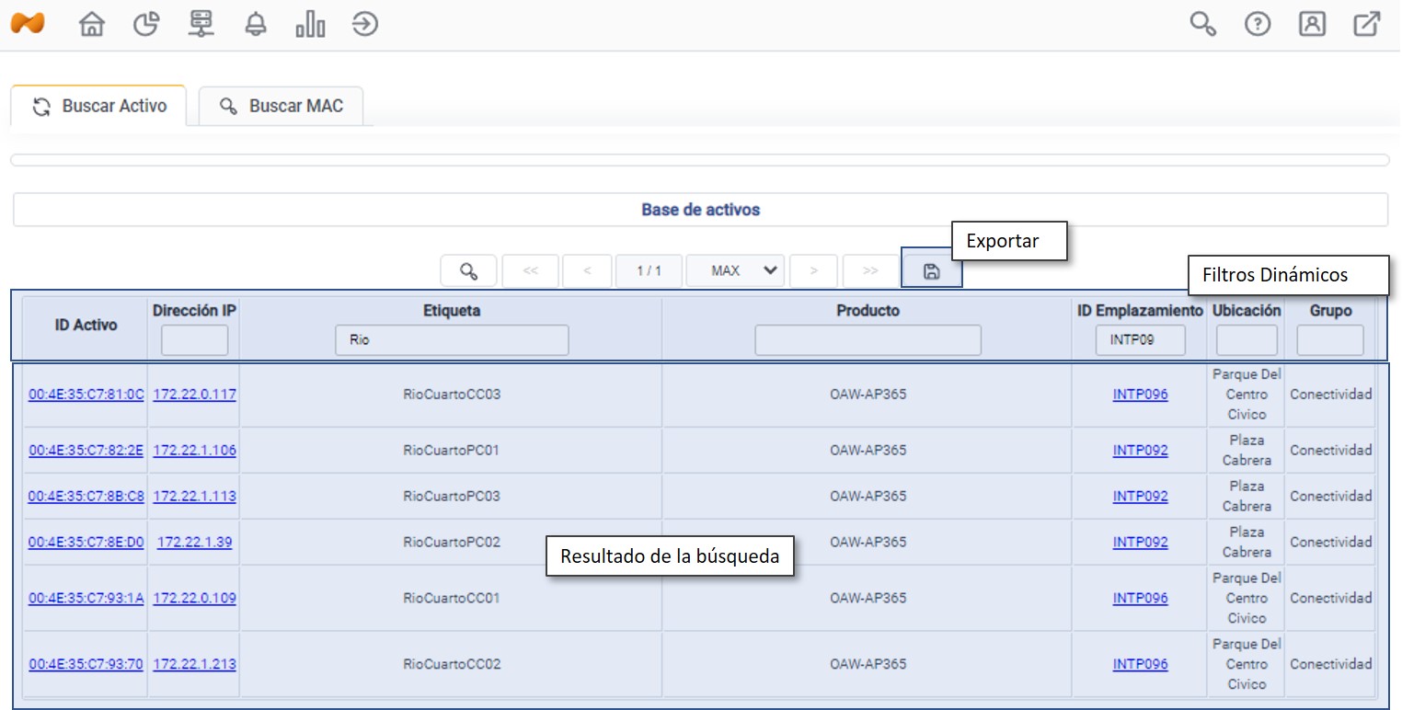Open the alerts bell icon
This screenshot has width=1402, height=710.
[x=255, y=25]
